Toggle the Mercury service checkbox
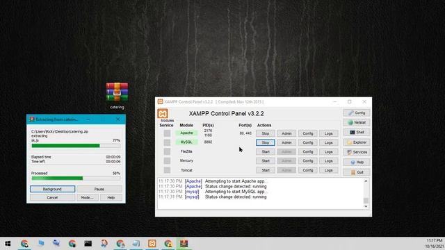 167,160
